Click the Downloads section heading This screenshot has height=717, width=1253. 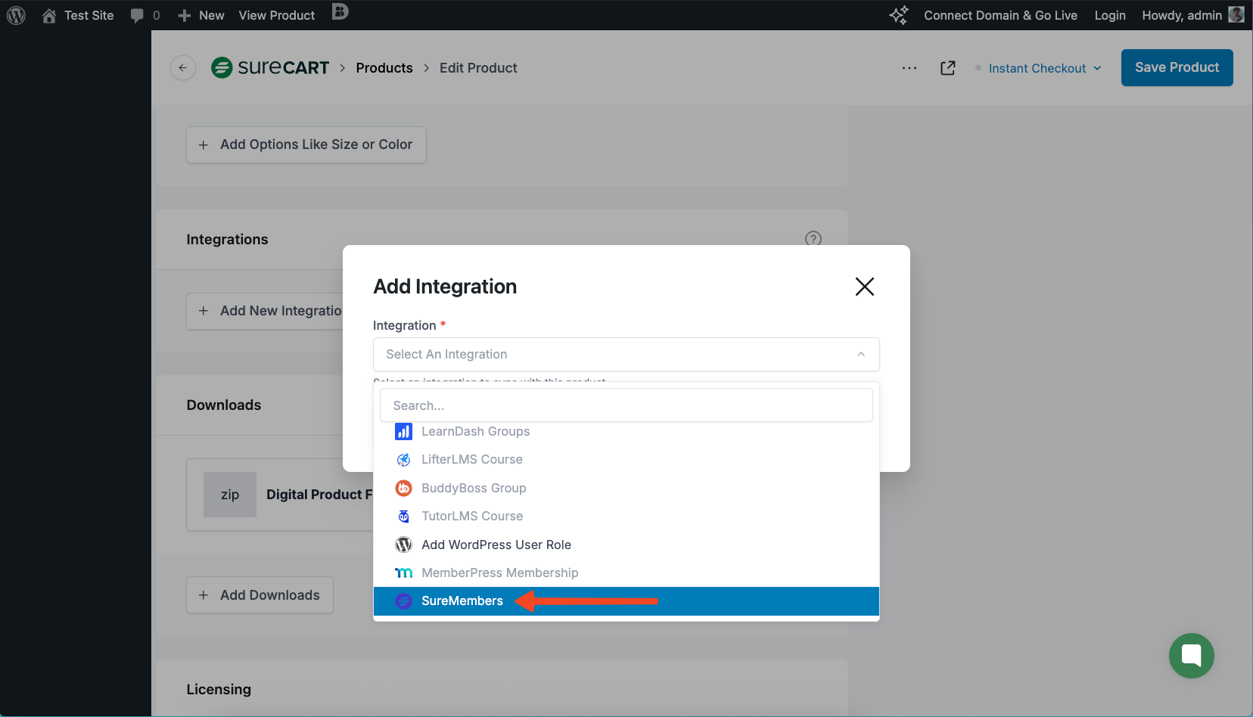pos(224,405)
